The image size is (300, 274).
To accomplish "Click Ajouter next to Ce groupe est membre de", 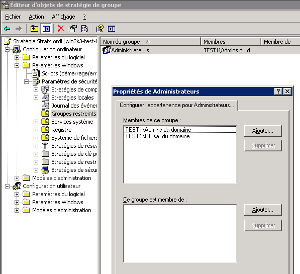I will (263, 210).
